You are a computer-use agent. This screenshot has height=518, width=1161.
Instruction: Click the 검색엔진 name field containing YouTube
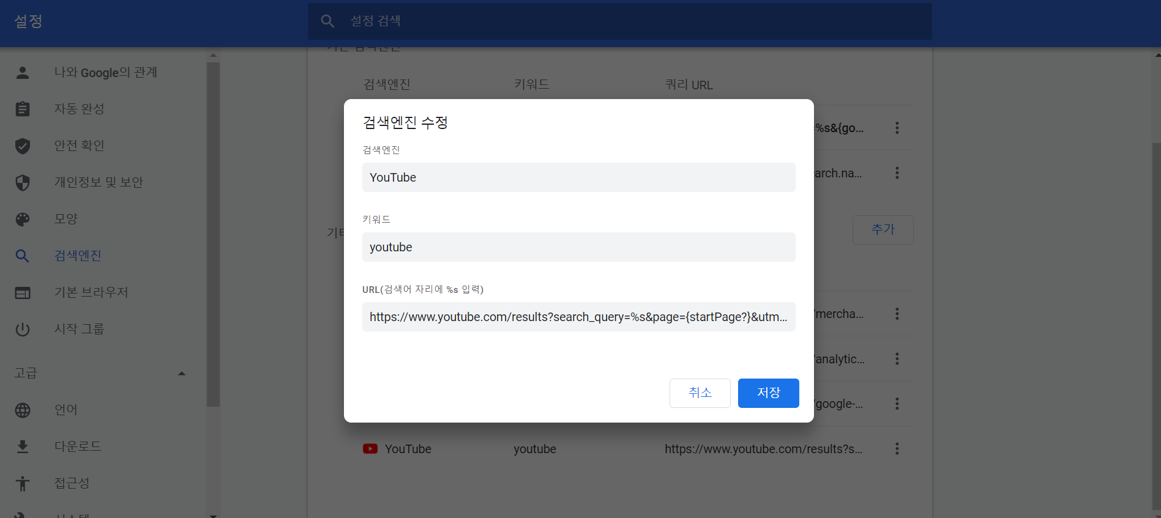pos(579,177)
